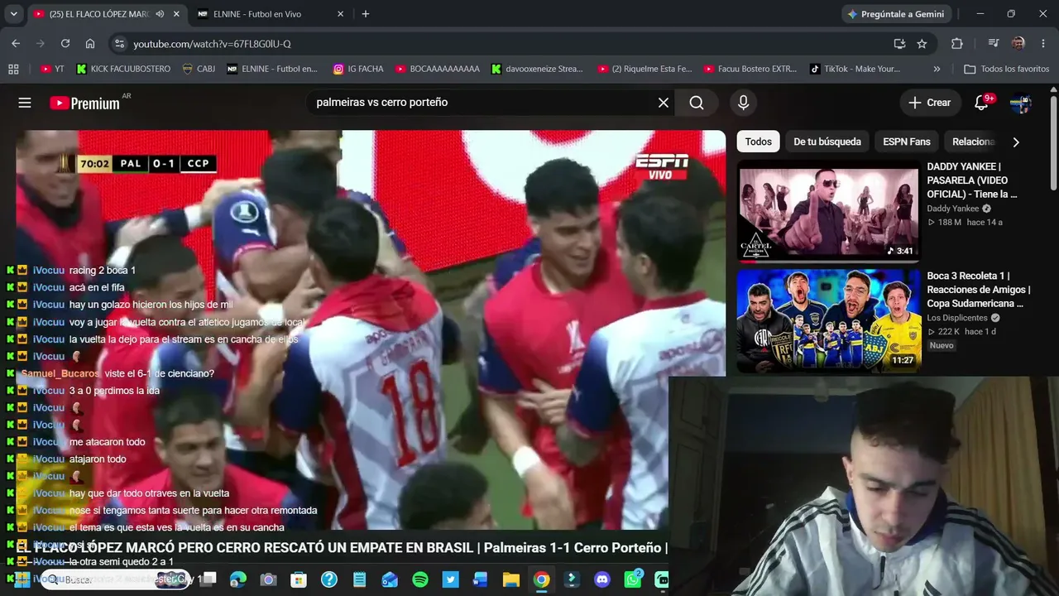Open the Daddy Yankee channel name link
The image size is (1059, 596).
(x=952, y=209)
